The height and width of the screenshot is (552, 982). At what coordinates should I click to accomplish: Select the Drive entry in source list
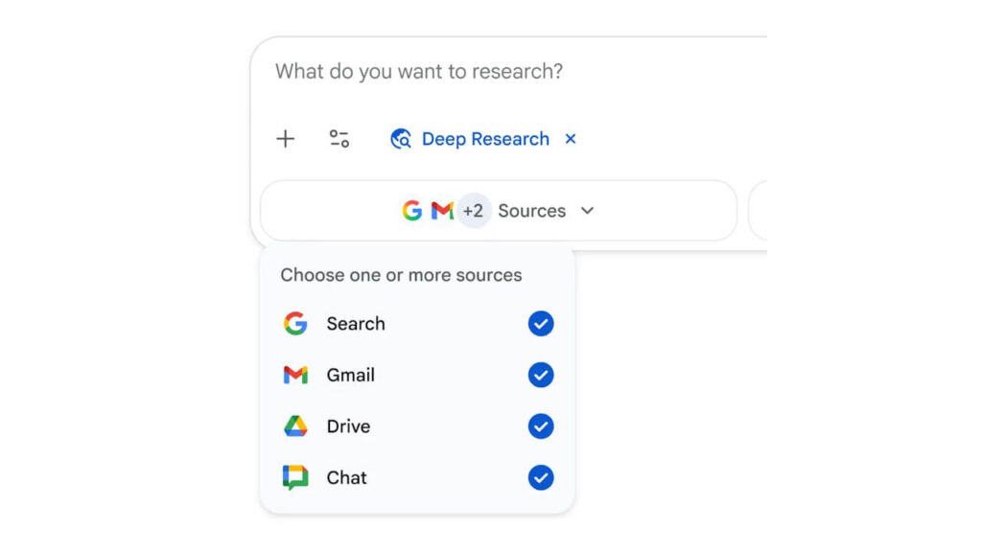pyautogui.click(x=350, y=426)
